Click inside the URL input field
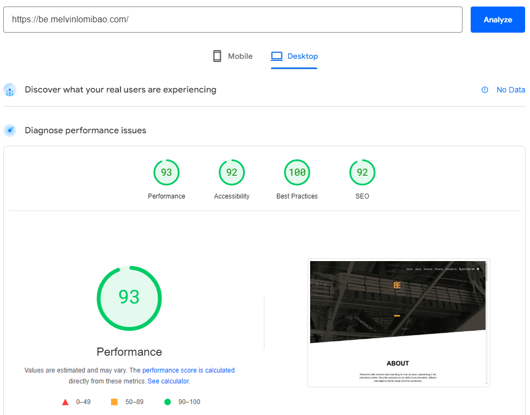The height and width of the screenshot is (415, 530). pos(234,19)
